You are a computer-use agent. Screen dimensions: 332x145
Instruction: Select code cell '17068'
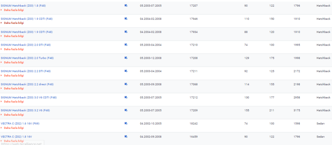pos(194,84)
